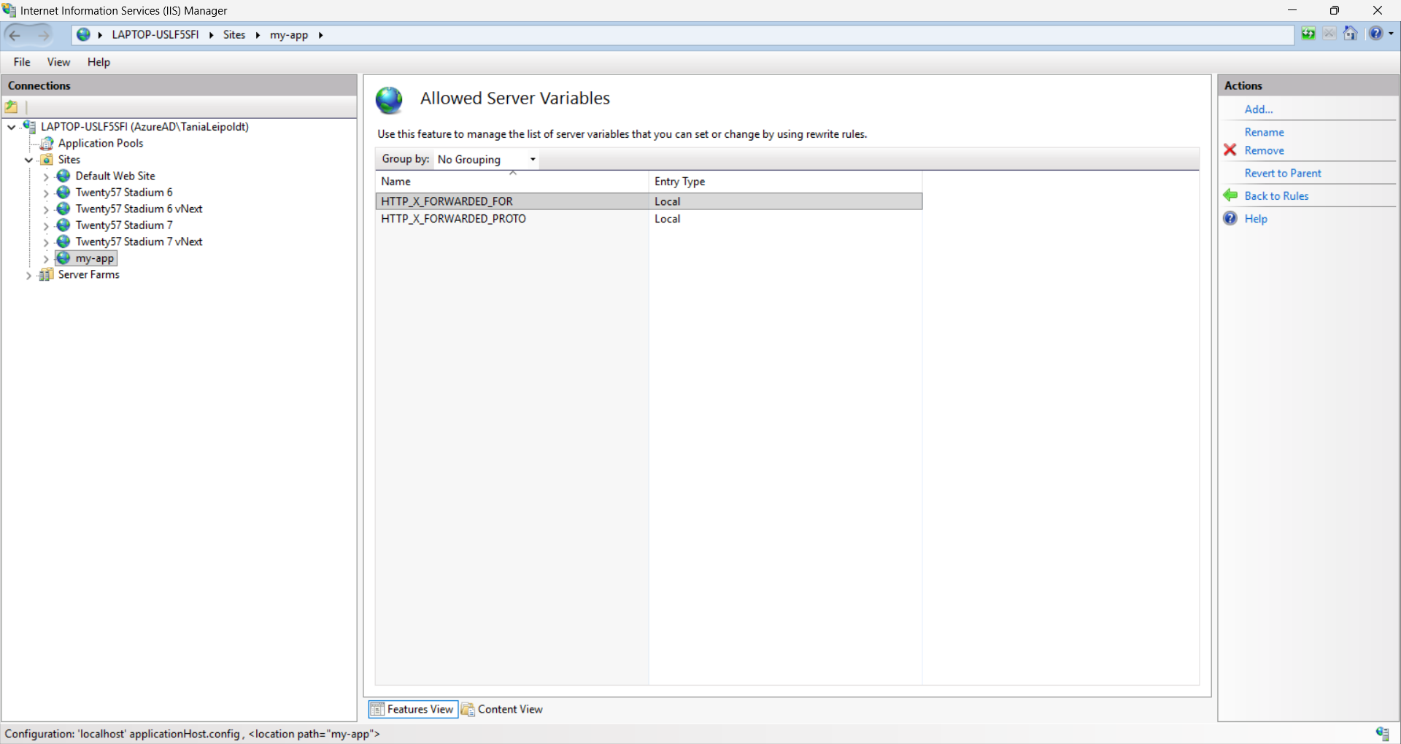This screenshot has height=744, width=1401.
Task: Click the Application Pools icon
Action: click(x=47, y=143)
